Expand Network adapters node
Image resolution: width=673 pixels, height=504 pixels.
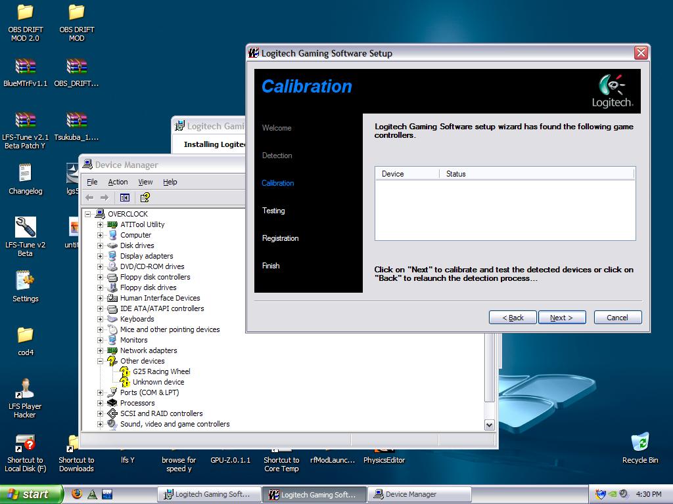100,350
